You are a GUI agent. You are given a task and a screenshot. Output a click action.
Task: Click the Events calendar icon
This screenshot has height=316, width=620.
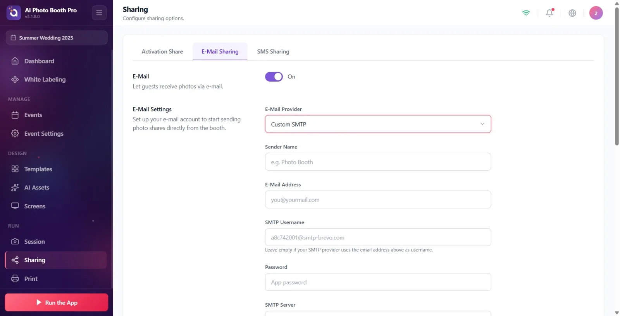[15, 115]
